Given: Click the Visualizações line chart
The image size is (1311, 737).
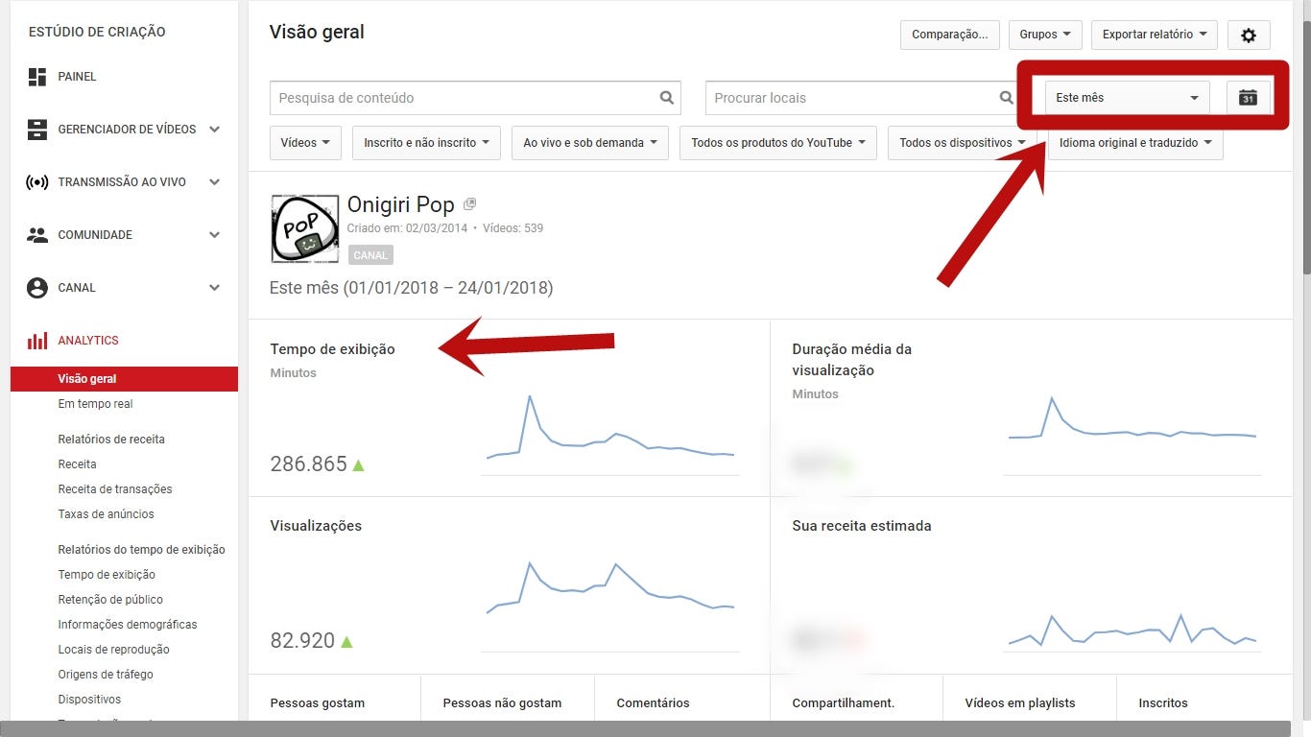Looking at the screenshot, I should pyautogui.click(x=610, y=606).
